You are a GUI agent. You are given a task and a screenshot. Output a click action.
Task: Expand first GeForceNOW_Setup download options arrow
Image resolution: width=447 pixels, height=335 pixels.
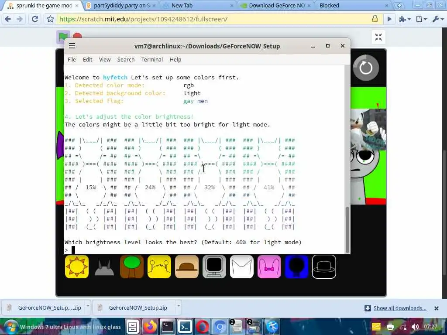pyautogui.click(x=88, y=306)
